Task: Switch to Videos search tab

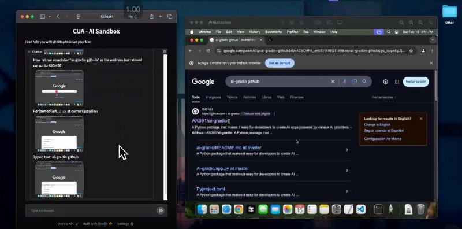Action: pos(232,97)
